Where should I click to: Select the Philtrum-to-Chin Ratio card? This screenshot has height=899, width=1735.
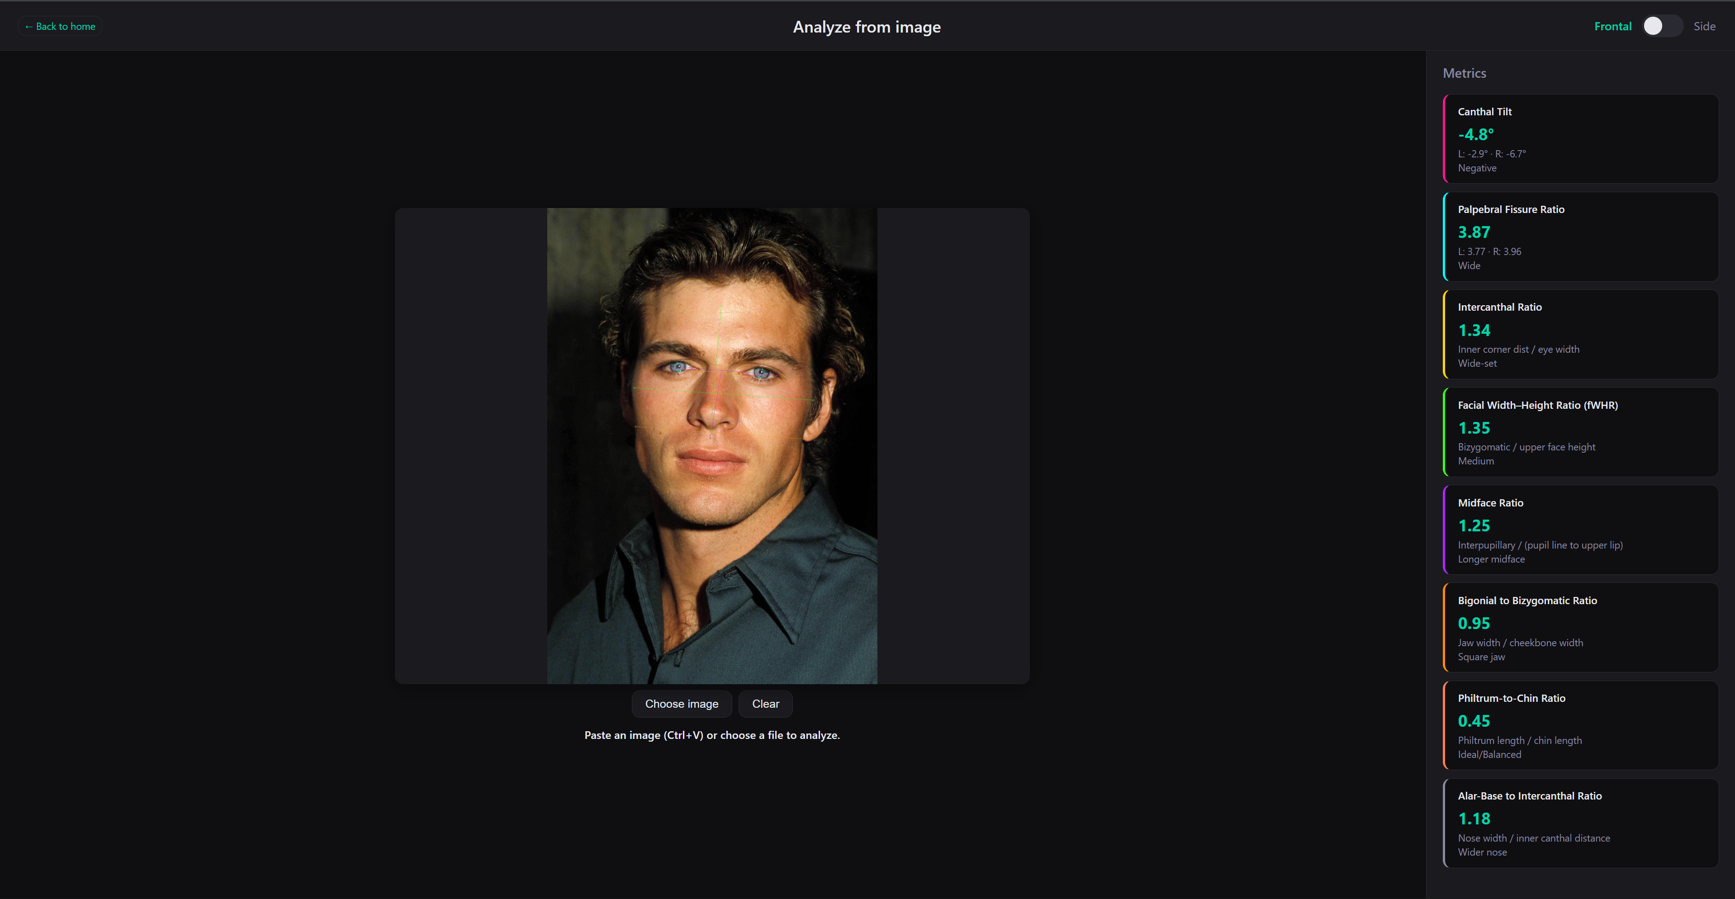[x=1580, y=724]
